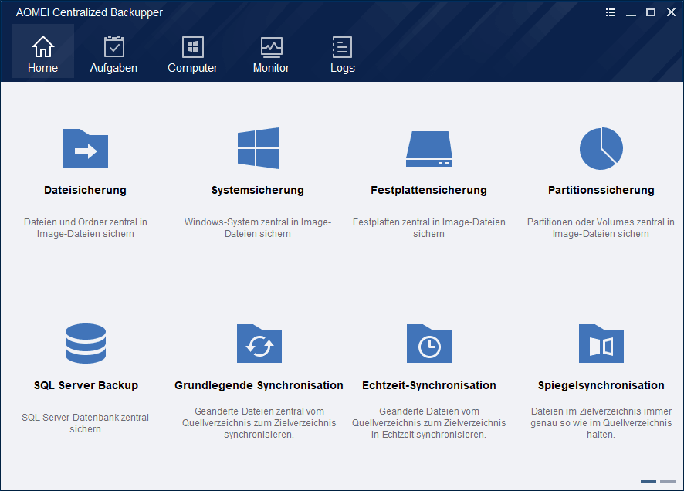This screenshot has width=684, height=491.
Task: Open the Computer tab icon
Action: [192, 46]
